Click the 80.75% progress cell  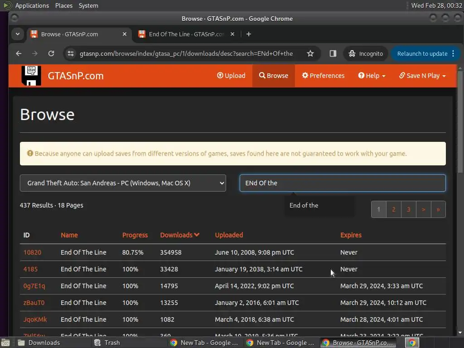[133, 252]
